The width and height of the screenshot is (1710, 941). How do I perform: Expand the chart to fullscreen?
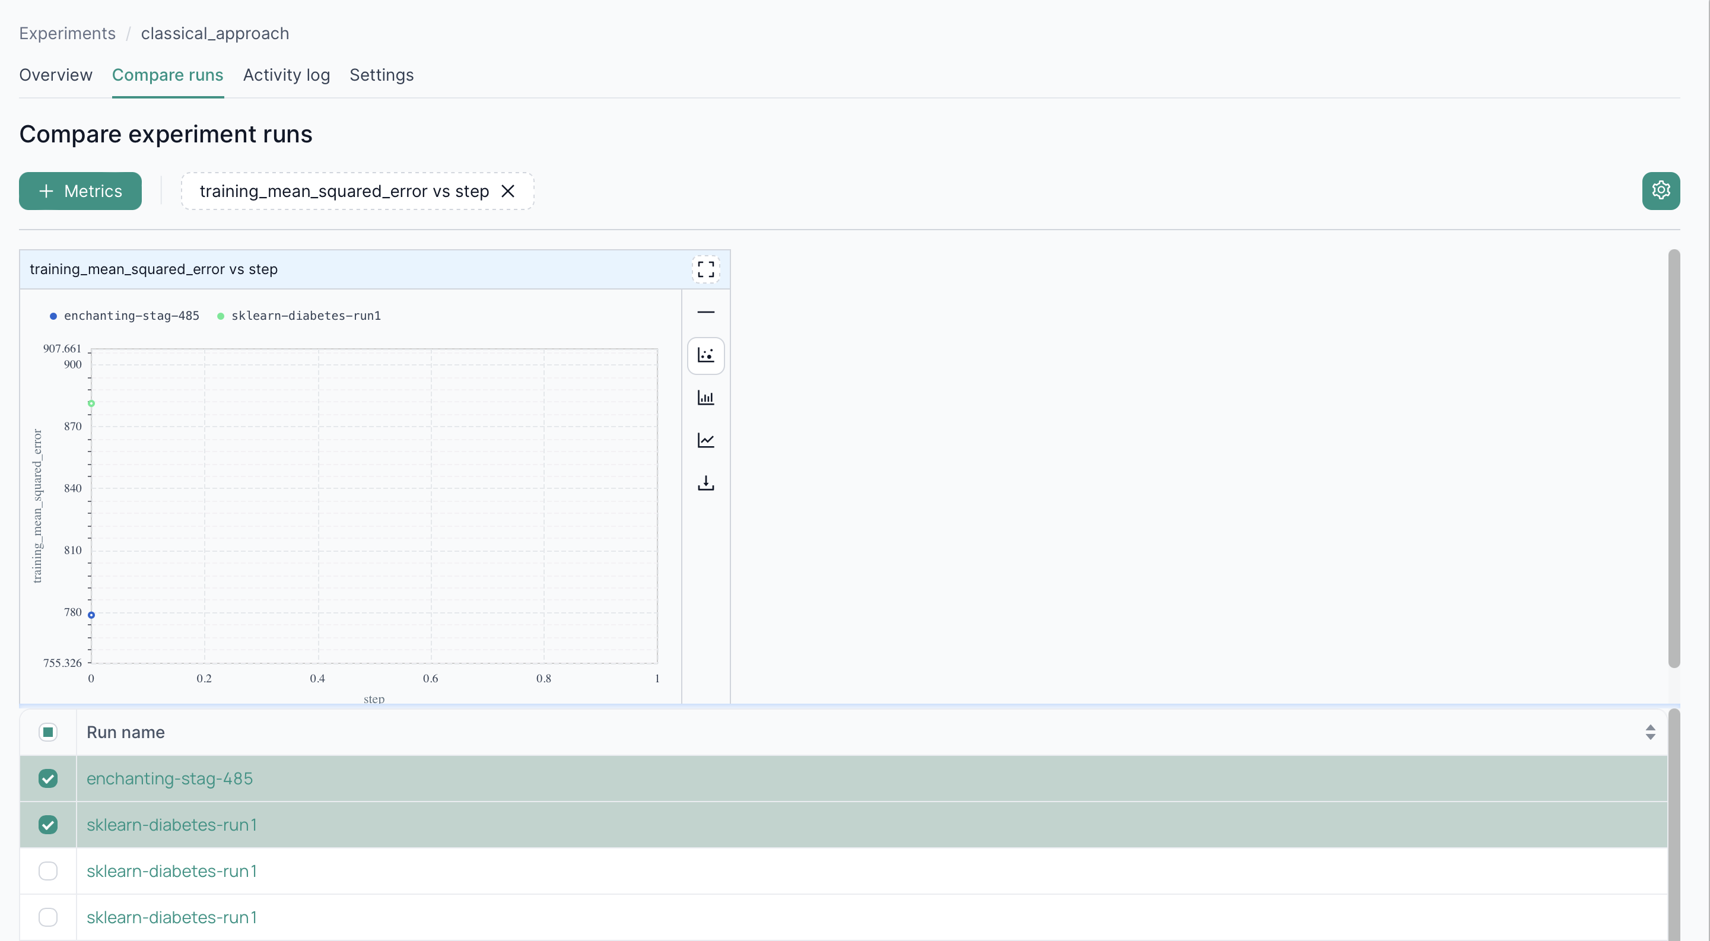[705, 269]
